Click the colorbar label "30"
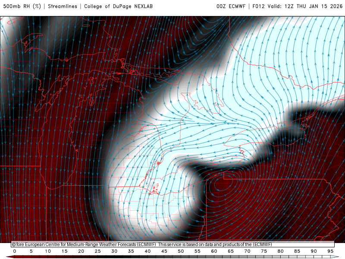Viewport: 345px width, 259px height. point(114,251)
